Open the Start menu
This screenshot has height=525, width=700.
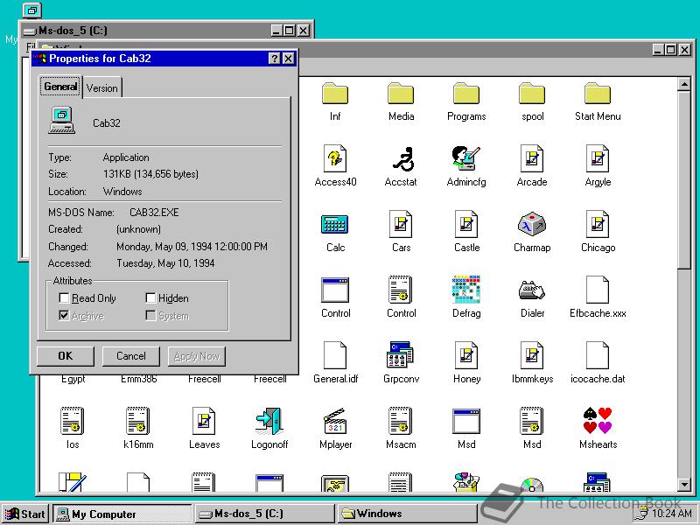tap(25, 514)
